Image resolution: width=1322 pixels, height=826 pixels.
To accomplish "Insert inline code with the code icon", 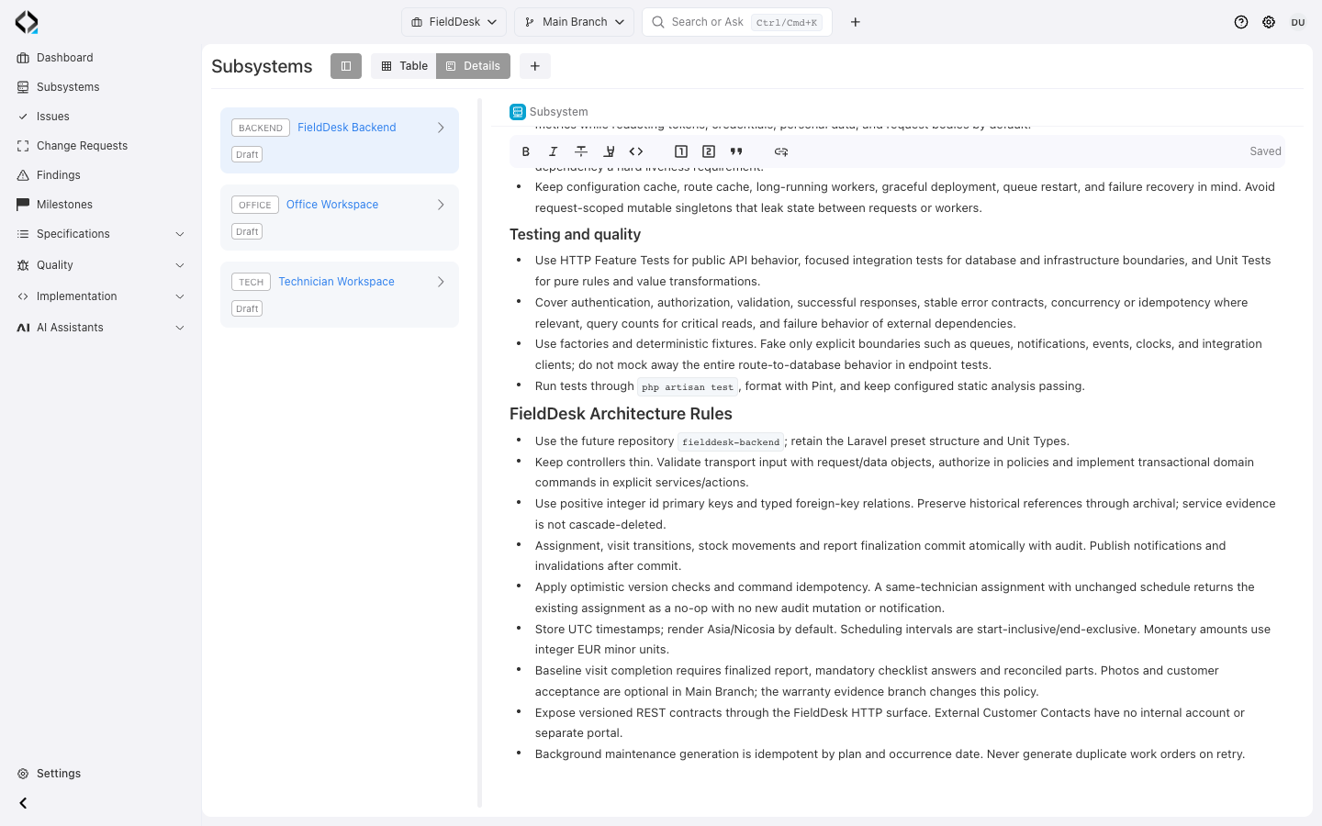I will (636, 151).
